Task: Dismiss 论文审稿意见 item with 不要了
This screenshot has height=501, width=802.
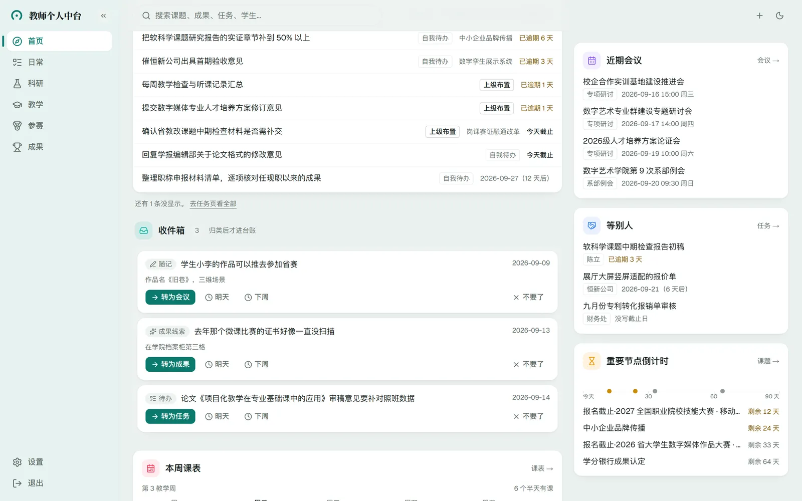Action: pos(528,416)
